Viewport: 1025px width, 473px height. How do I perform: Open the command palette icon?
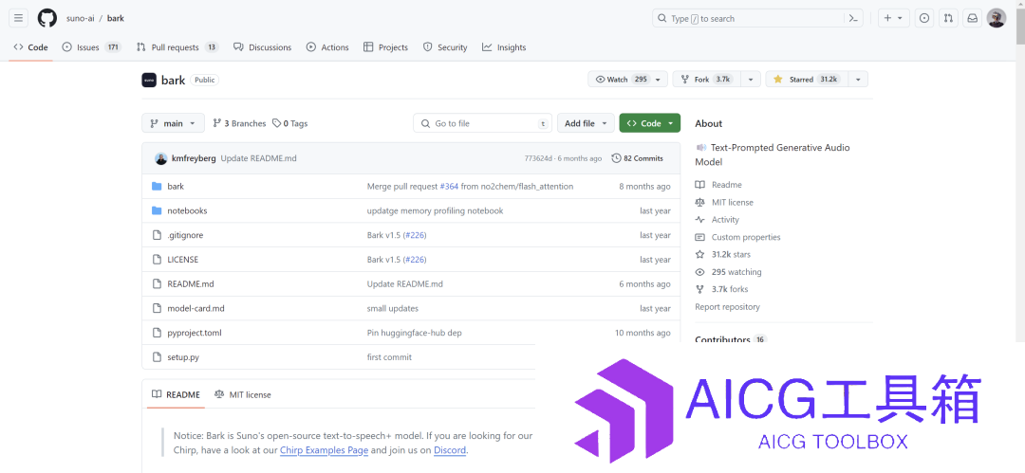pyautogui.click(x=853, y=18)
